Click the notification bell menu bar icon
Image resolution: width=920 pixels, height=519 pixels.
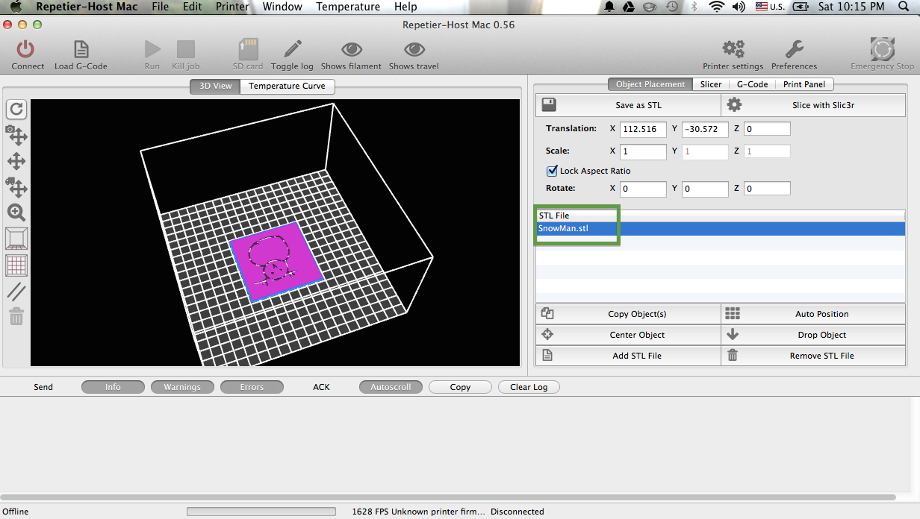click(x=609, y=7)
